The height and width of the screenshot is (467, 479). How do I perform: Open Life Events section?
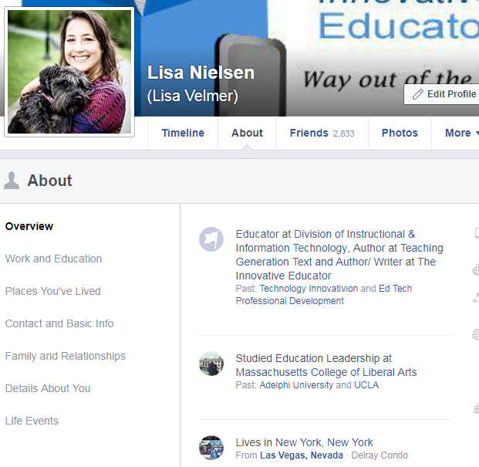click(32, 421)
